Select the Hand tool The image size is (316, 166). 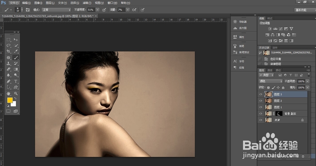point(9,94)
